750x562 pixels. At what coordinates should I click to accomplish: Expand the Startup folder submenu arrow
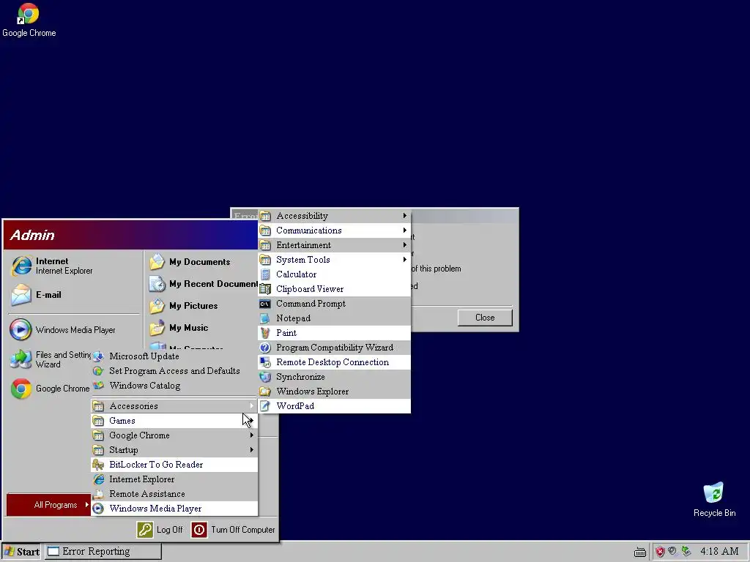[252, 450]
